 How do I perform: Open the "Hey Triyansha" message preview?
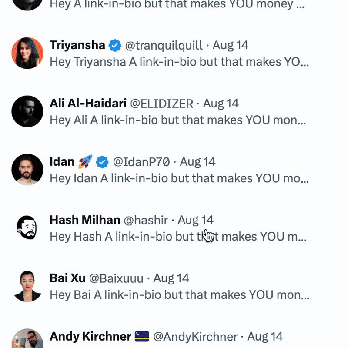click(179, 62)
